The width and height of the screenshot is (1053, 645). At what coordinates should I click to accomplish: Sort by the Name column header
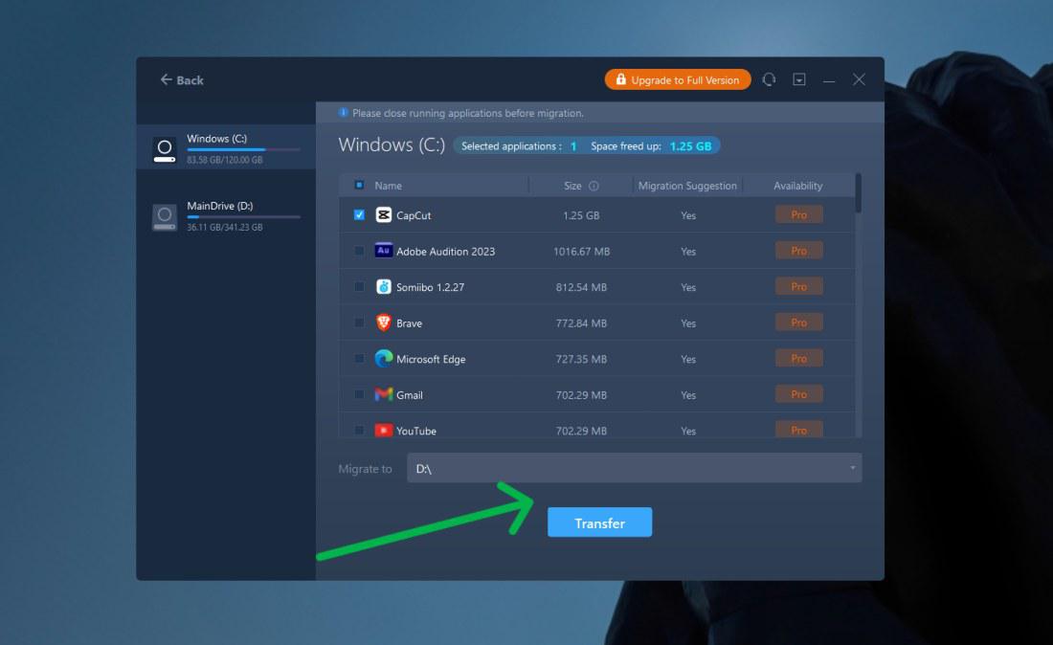[x=388, y=186]
